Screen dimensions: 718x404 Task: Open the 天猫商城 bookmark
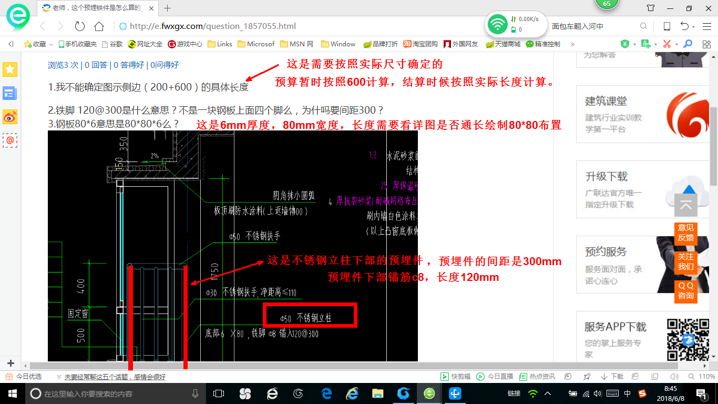coord(503,44)
